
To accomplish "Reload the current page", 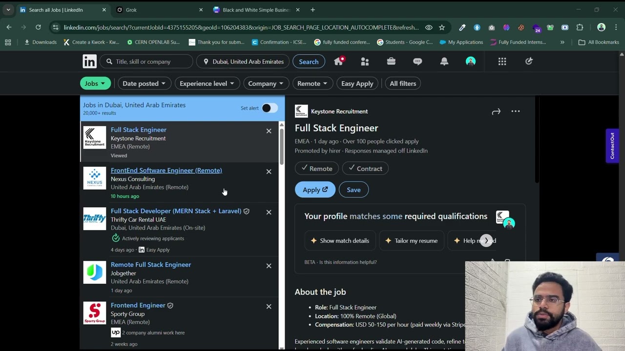I will pos(38,27).
